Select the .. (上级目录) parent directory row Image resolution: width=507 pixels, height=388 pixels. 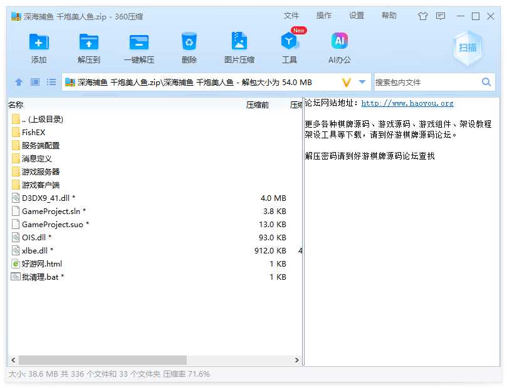155,120
